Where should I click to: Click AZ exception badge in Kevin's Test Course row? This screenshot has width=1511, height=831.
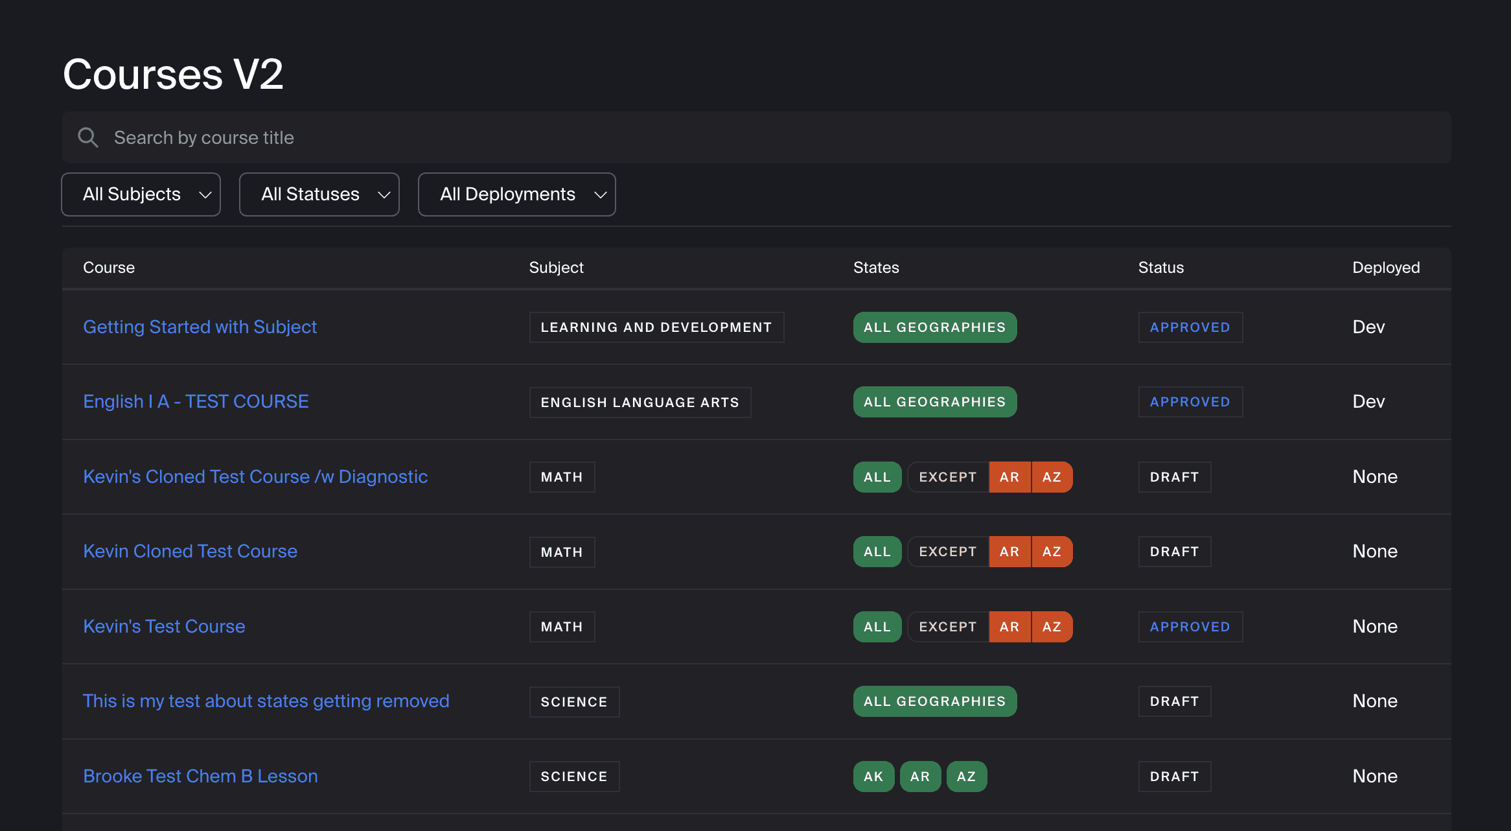tap(1052, 627)
